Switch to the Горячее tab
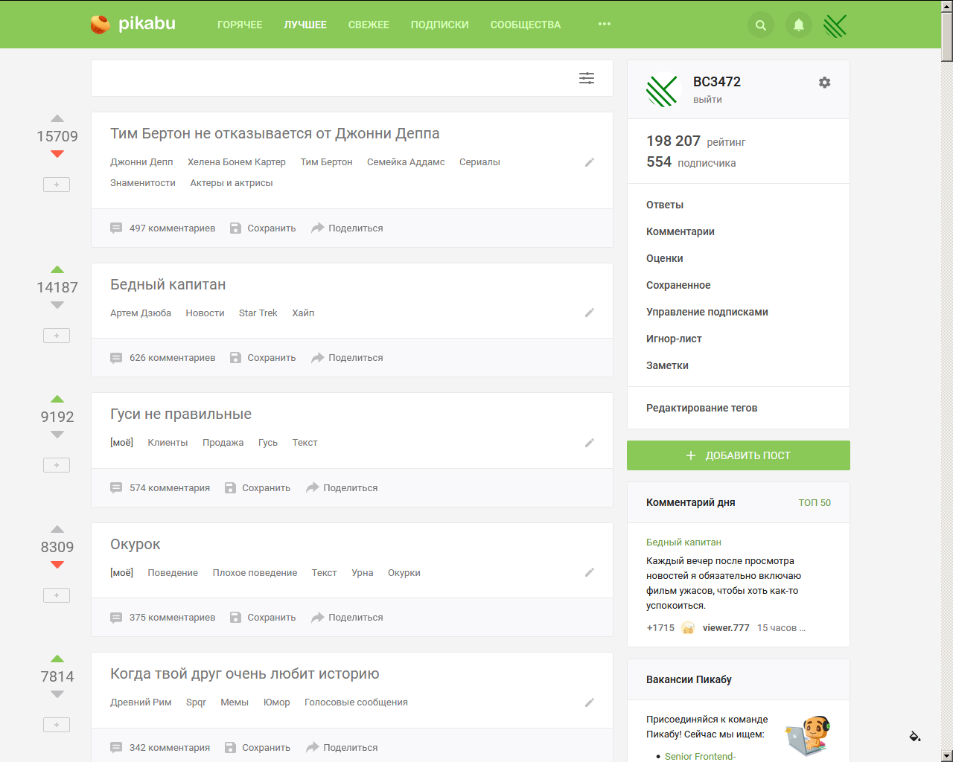Image resolution: width=953 pixels, height=762 pixels. coord(240,25)
